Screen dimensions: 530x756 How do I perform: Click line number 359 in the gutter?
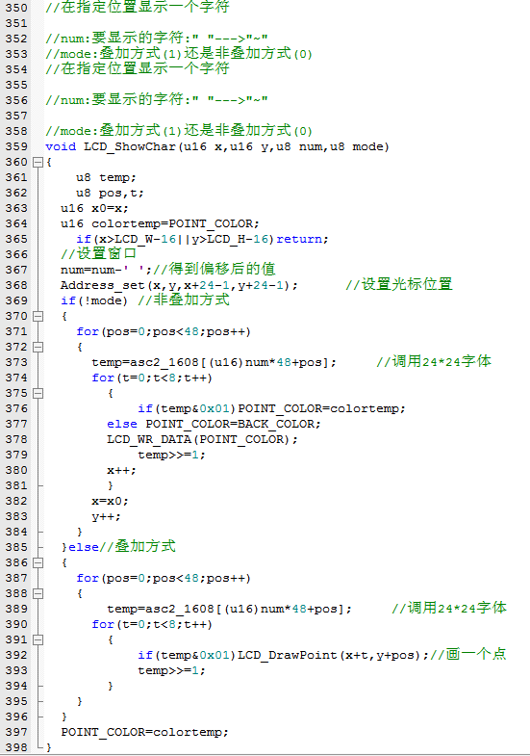tap(16, 146)
